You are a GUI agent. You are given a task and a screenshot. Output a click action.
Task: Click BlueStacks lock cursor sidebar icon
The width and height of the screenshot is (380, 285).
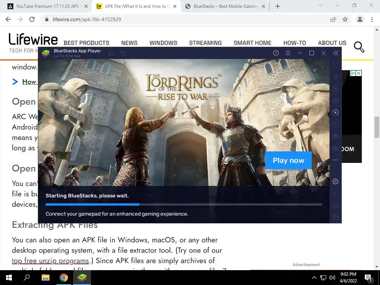(335, 89)
